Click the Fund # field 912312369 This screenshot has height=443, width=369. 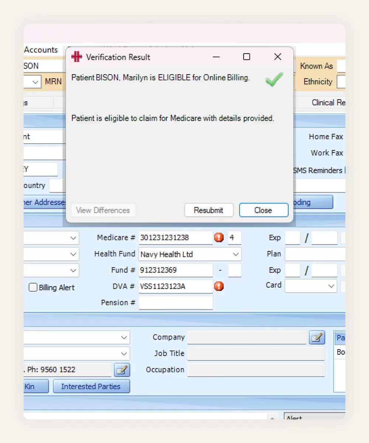(176, 270)
